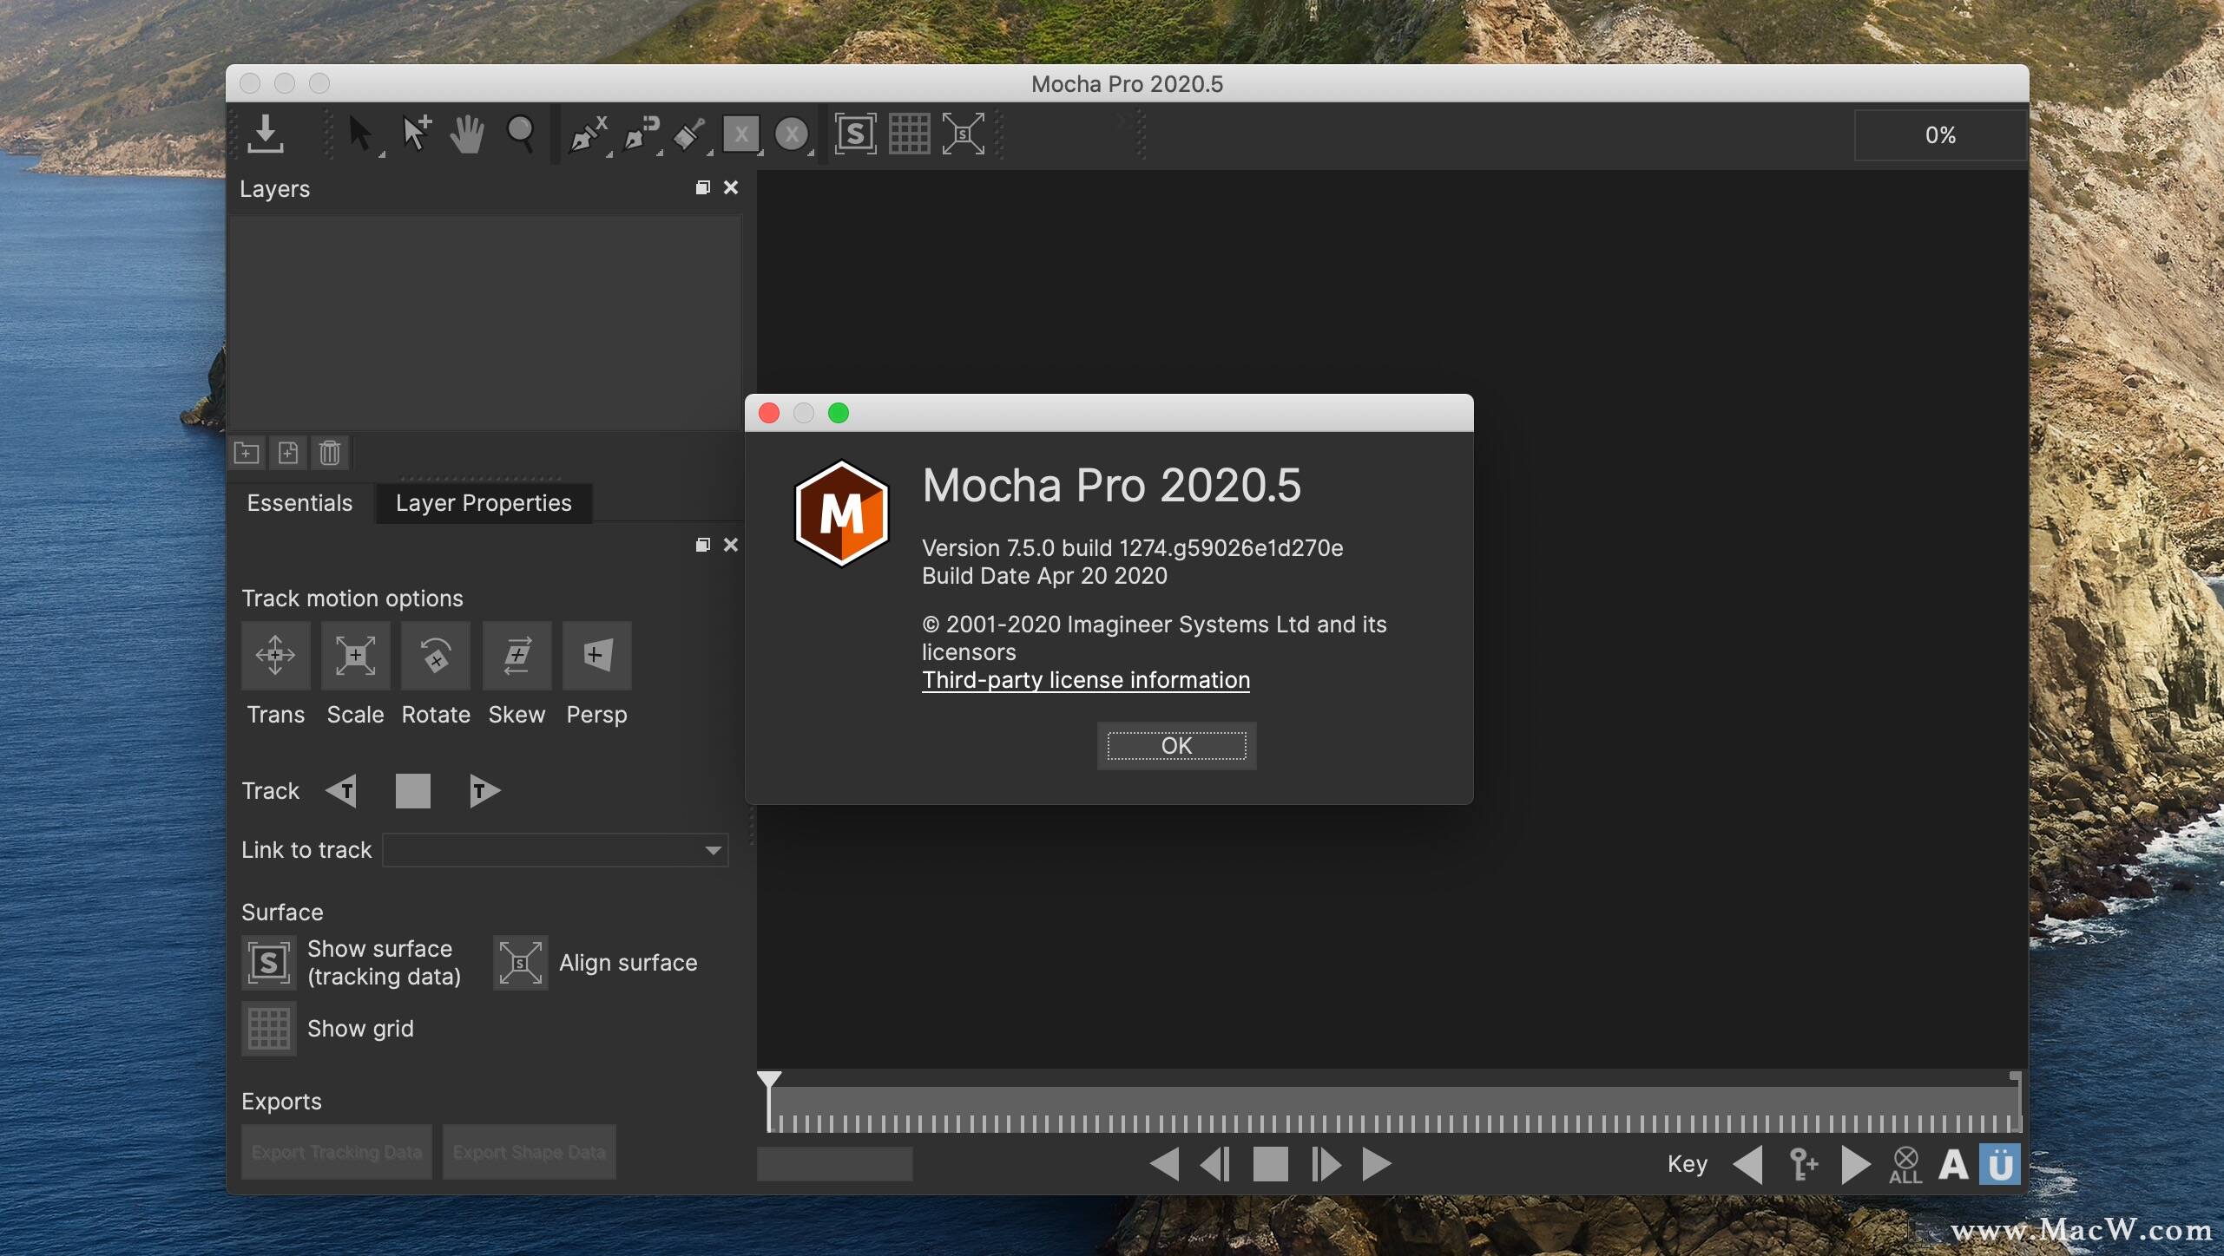Click Export Shape Data button
This screenshot has width=2224, height=1256.
[530, 1152]
